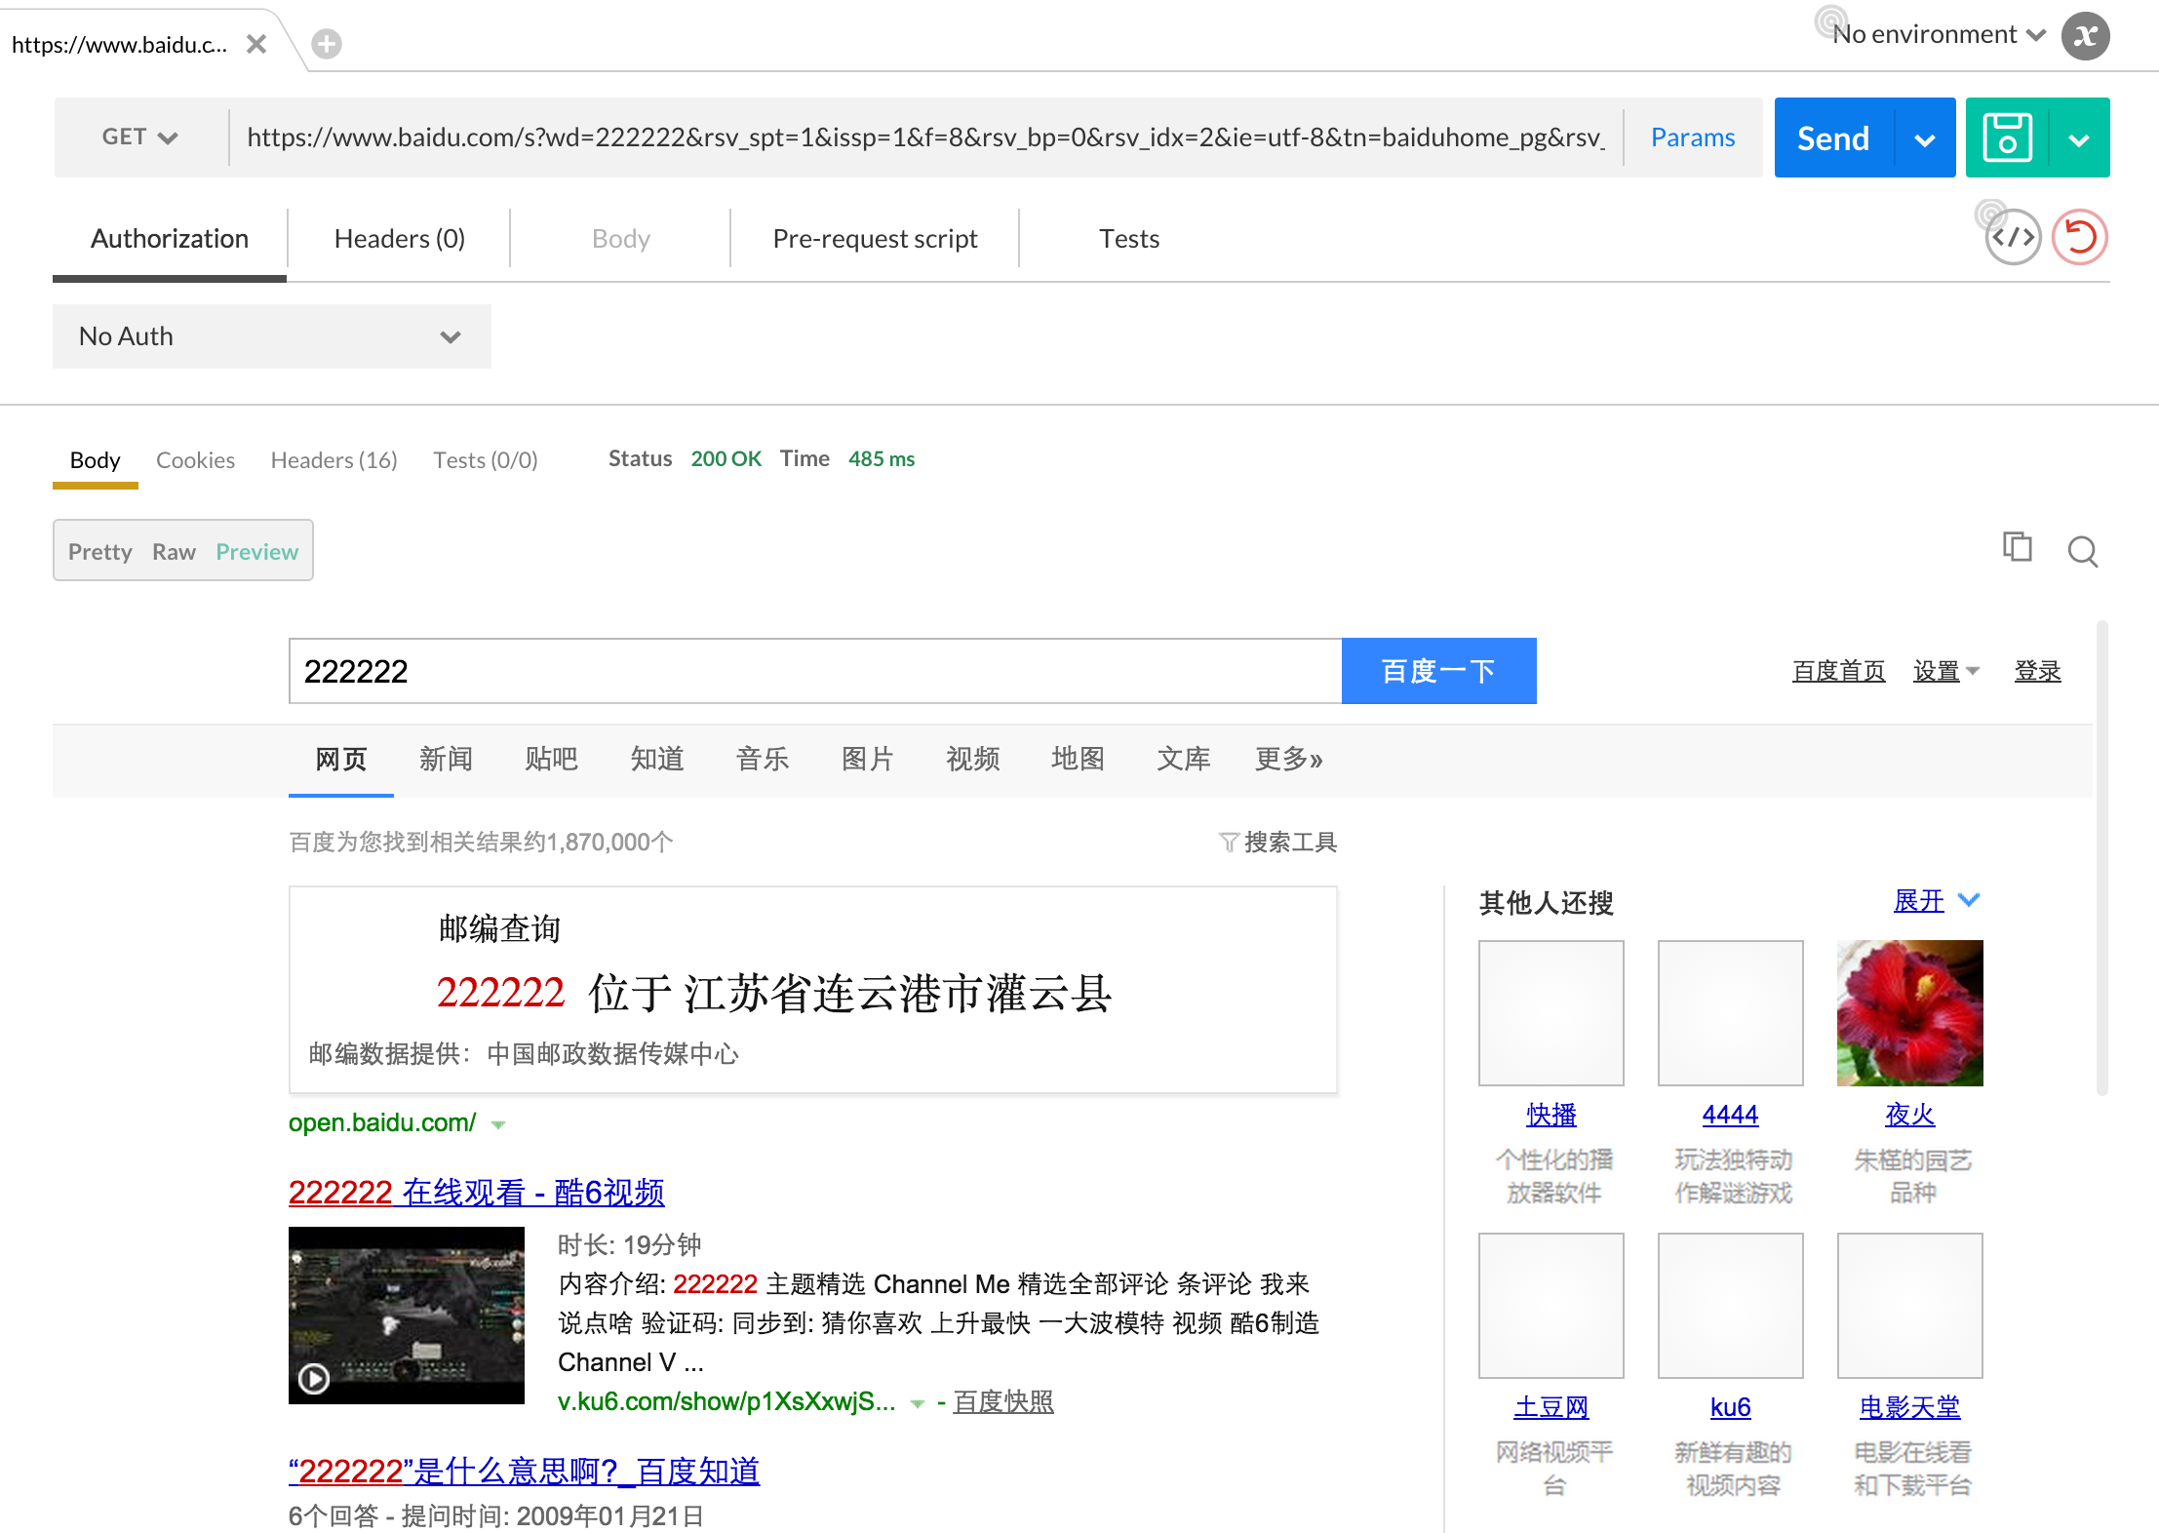Click the 登录 login link
2159x1533 pixels.
pyautogui.click(x=2037, y=671)
